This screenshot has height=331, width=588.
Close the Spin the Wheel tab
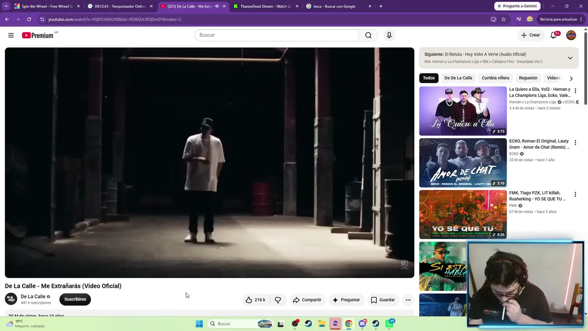(78, 6)
